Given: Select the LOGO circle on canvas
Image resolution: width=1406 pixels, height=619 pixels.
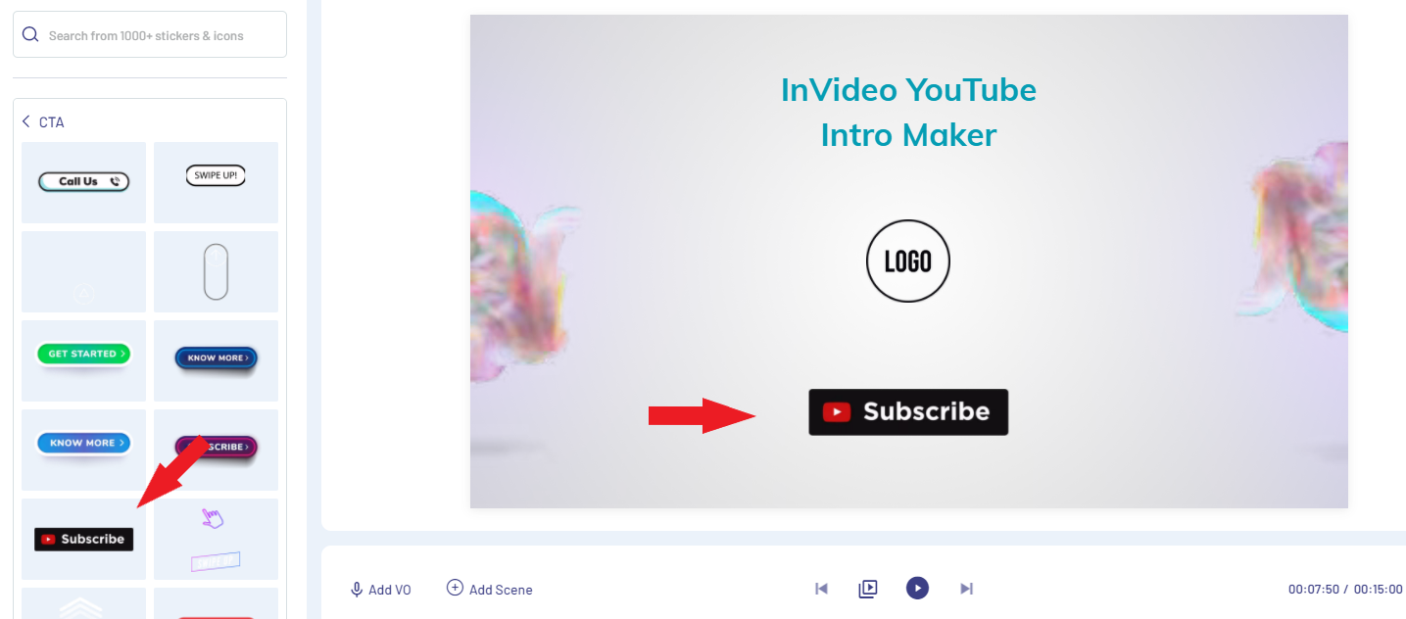Looking at the screenshot, I should [x=908, y=261].
